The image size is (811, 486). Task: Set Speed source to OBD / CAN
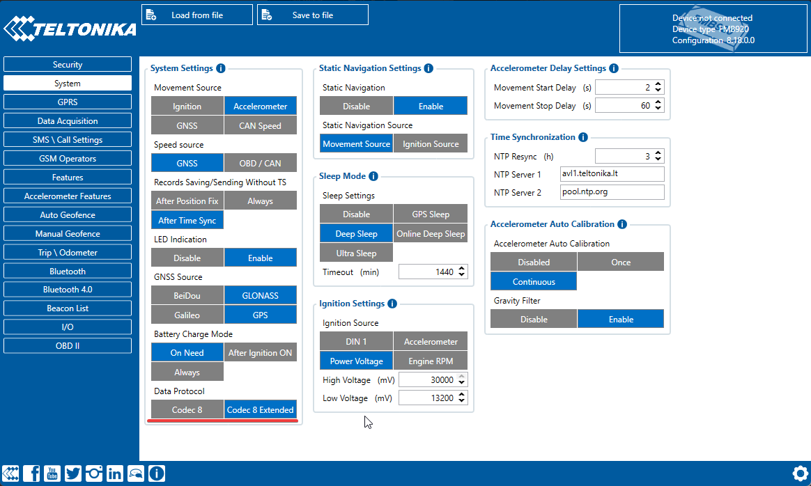point(260,164)
